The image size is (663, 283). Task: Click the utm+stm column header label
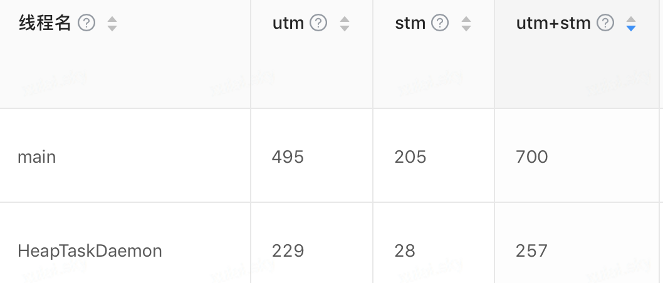tap(554, 24)
